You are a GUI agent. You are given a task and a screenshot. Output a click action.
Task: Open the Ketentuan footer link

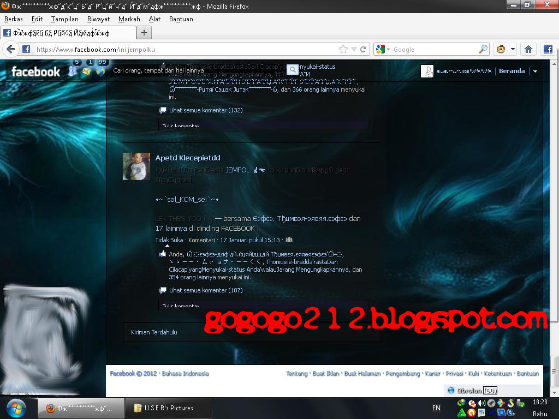tap(498, 374)
